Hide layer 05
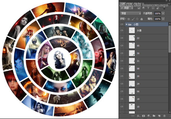Viewport: 171px width, 119px height. coord(122,46)
